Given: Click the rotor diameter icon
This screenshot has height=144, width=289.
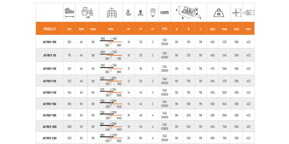Looking at the screenshot, I should pyautogui.click(x=236, y=12).
